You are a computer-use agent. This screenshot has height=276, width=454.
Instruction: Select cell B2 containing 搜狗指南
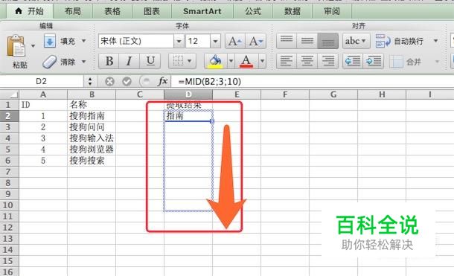[92, 116]
